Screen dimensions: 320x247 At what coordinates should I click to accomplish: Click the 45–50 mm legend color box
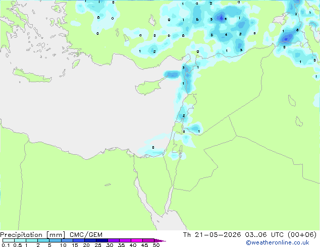(148, 240)
